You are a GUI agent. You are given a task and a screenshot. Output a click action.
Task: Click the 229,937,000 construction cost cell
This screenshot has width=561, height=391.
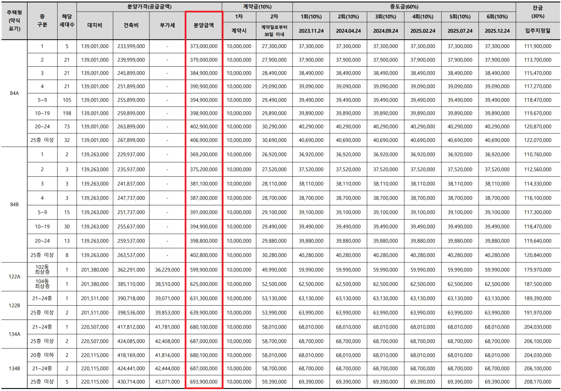coord(131,154)
